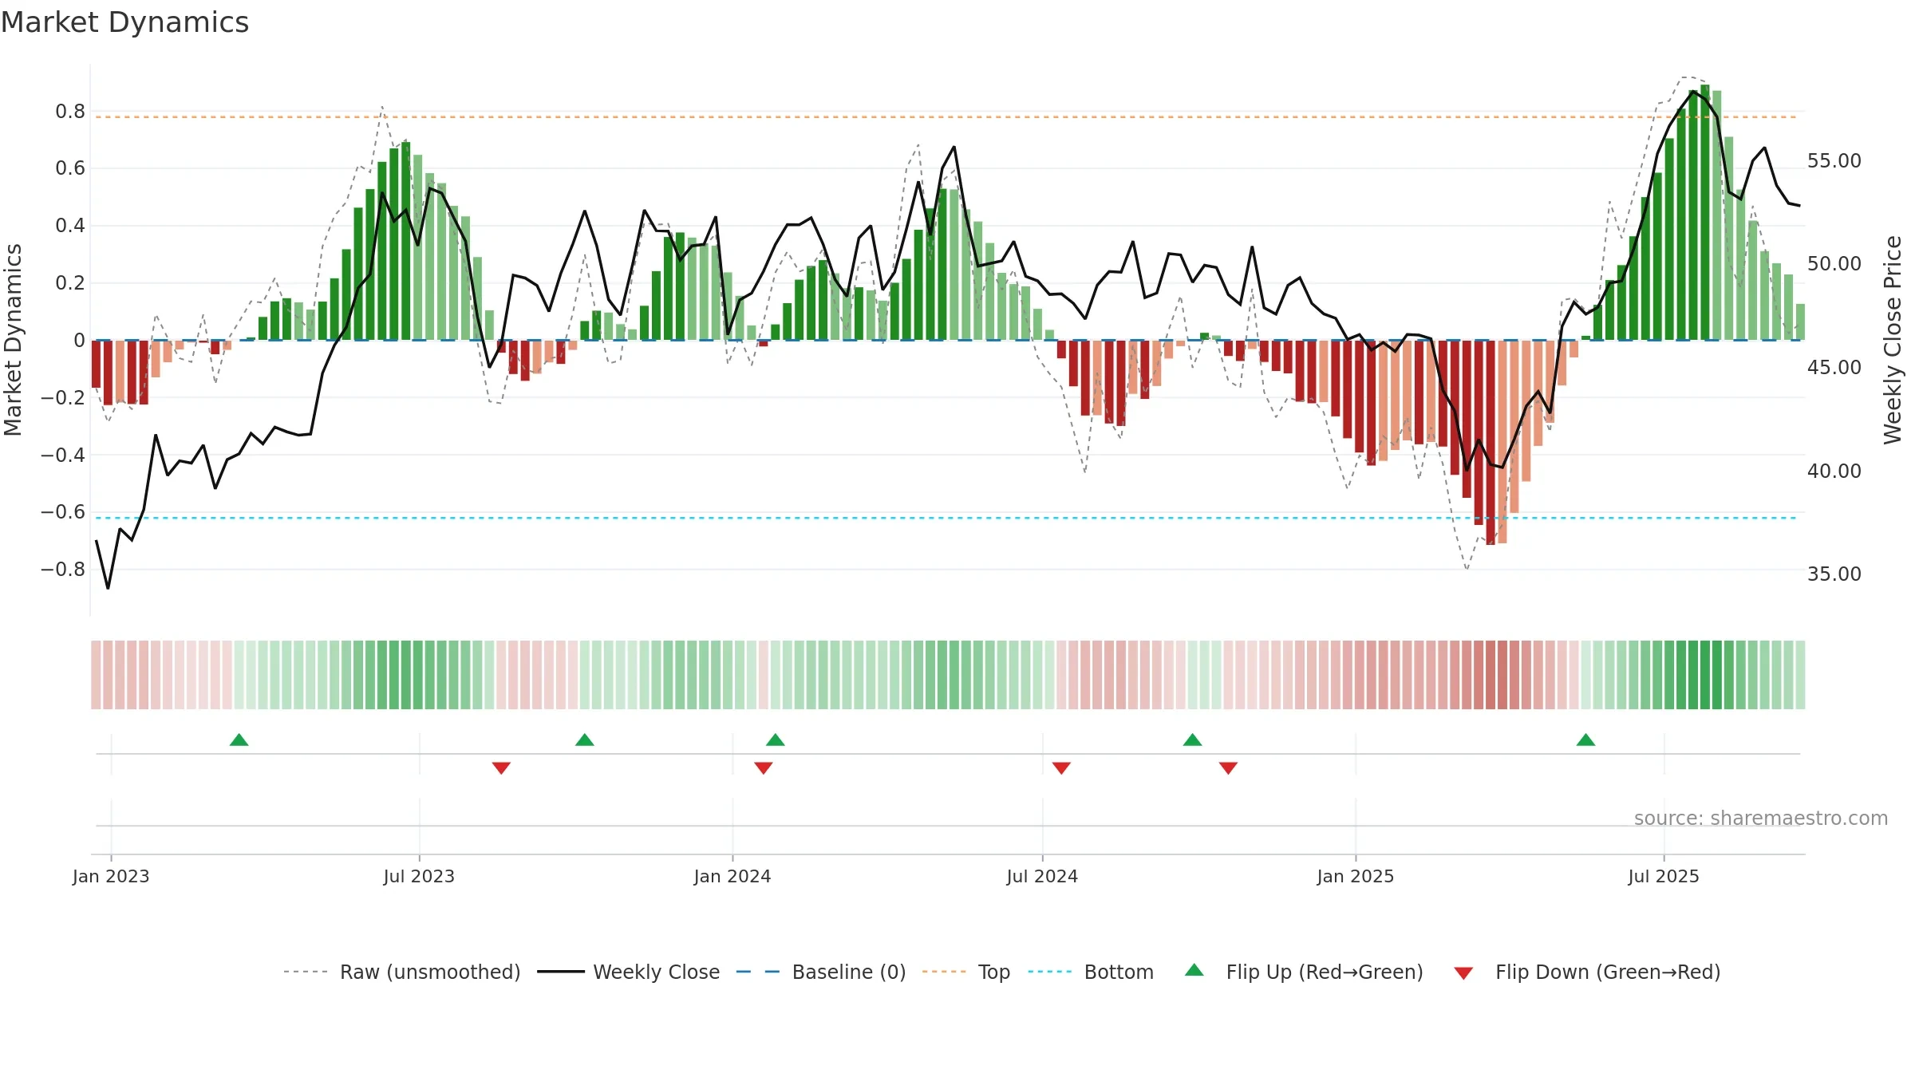This screenshot has width=1915, height=1077.
Task: Click the Jan 2024 x-axis label
Action: 732,876
